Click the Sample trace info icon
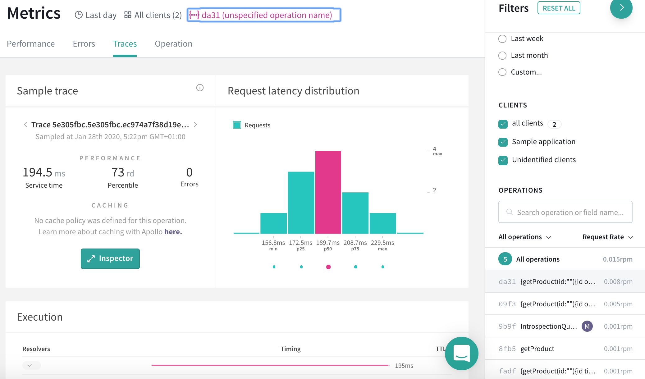Image resolution: width=645 pixels, height=379 pixels. (x=200, y=88)
